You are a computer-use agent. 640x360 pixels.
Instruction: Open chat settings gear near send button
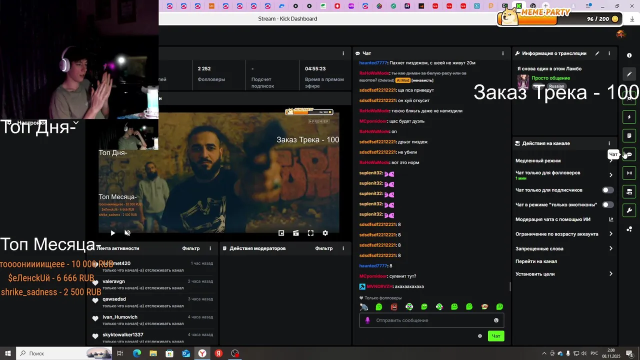(480, 336)
